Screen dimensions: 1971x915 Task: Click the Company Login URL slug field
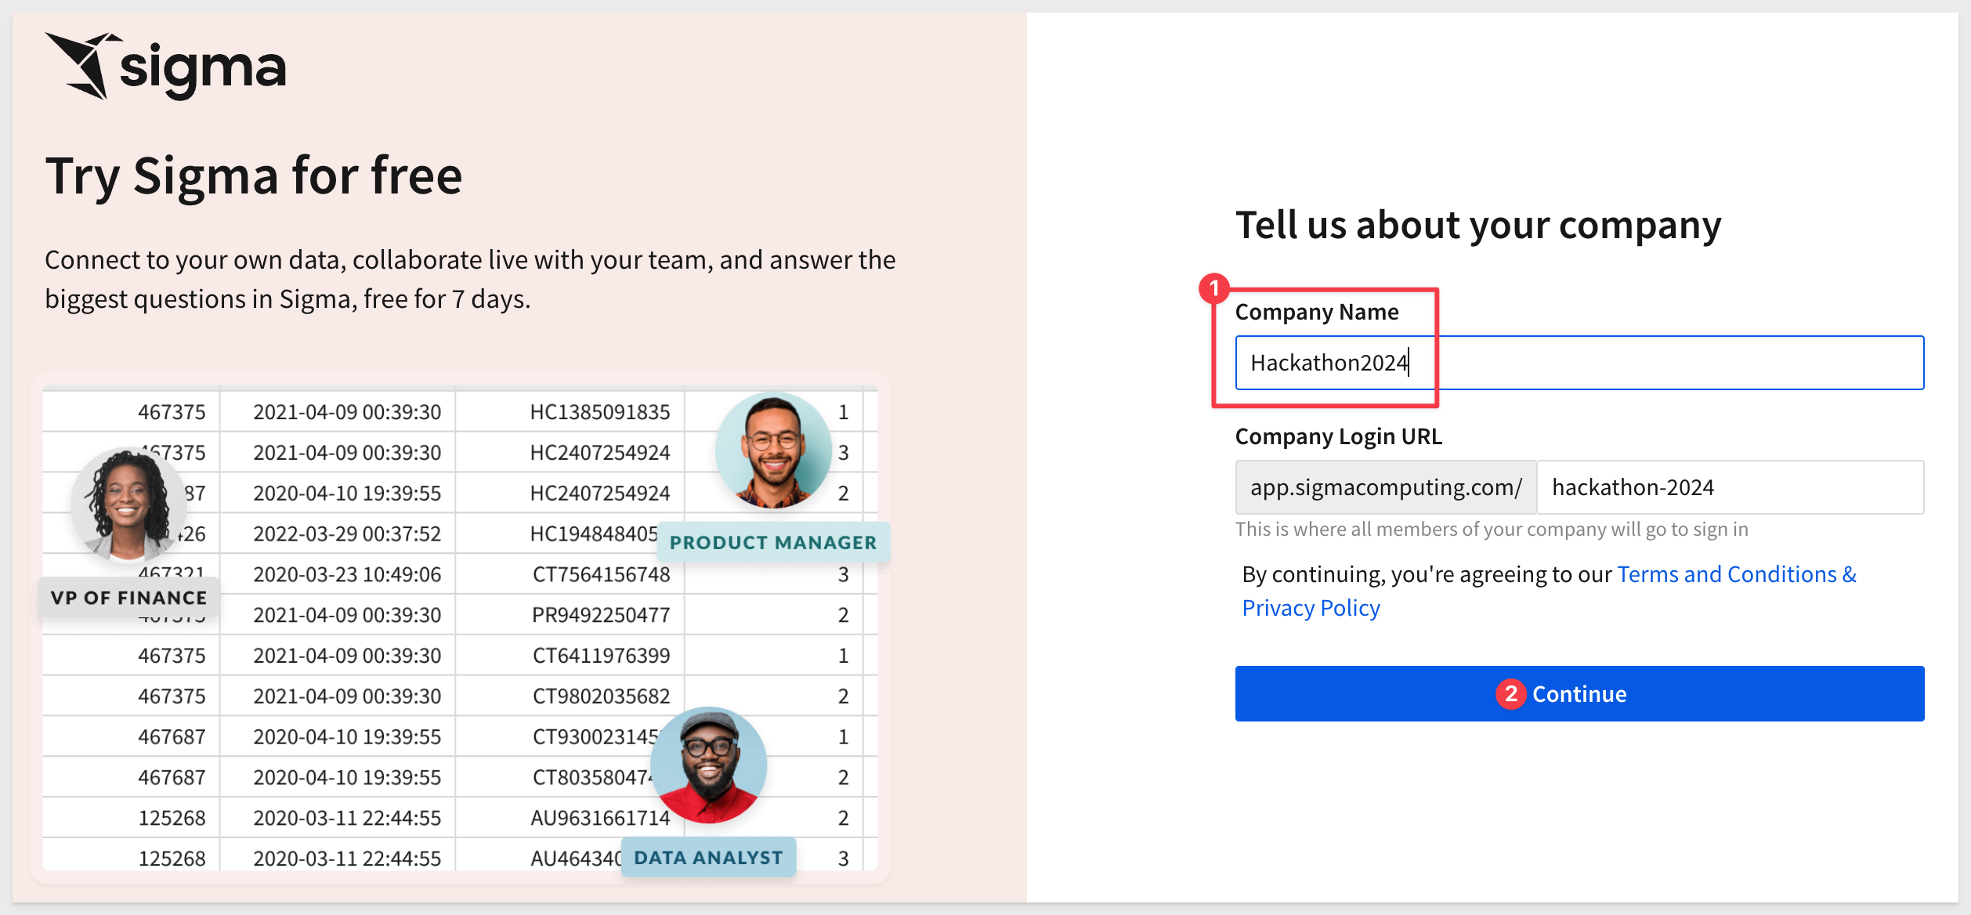tap(1730, 487)
